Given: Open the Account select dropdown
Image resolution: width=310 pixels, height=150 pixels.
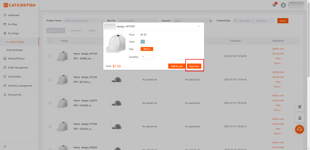Looking at the screenshot, I should point(193,21).
